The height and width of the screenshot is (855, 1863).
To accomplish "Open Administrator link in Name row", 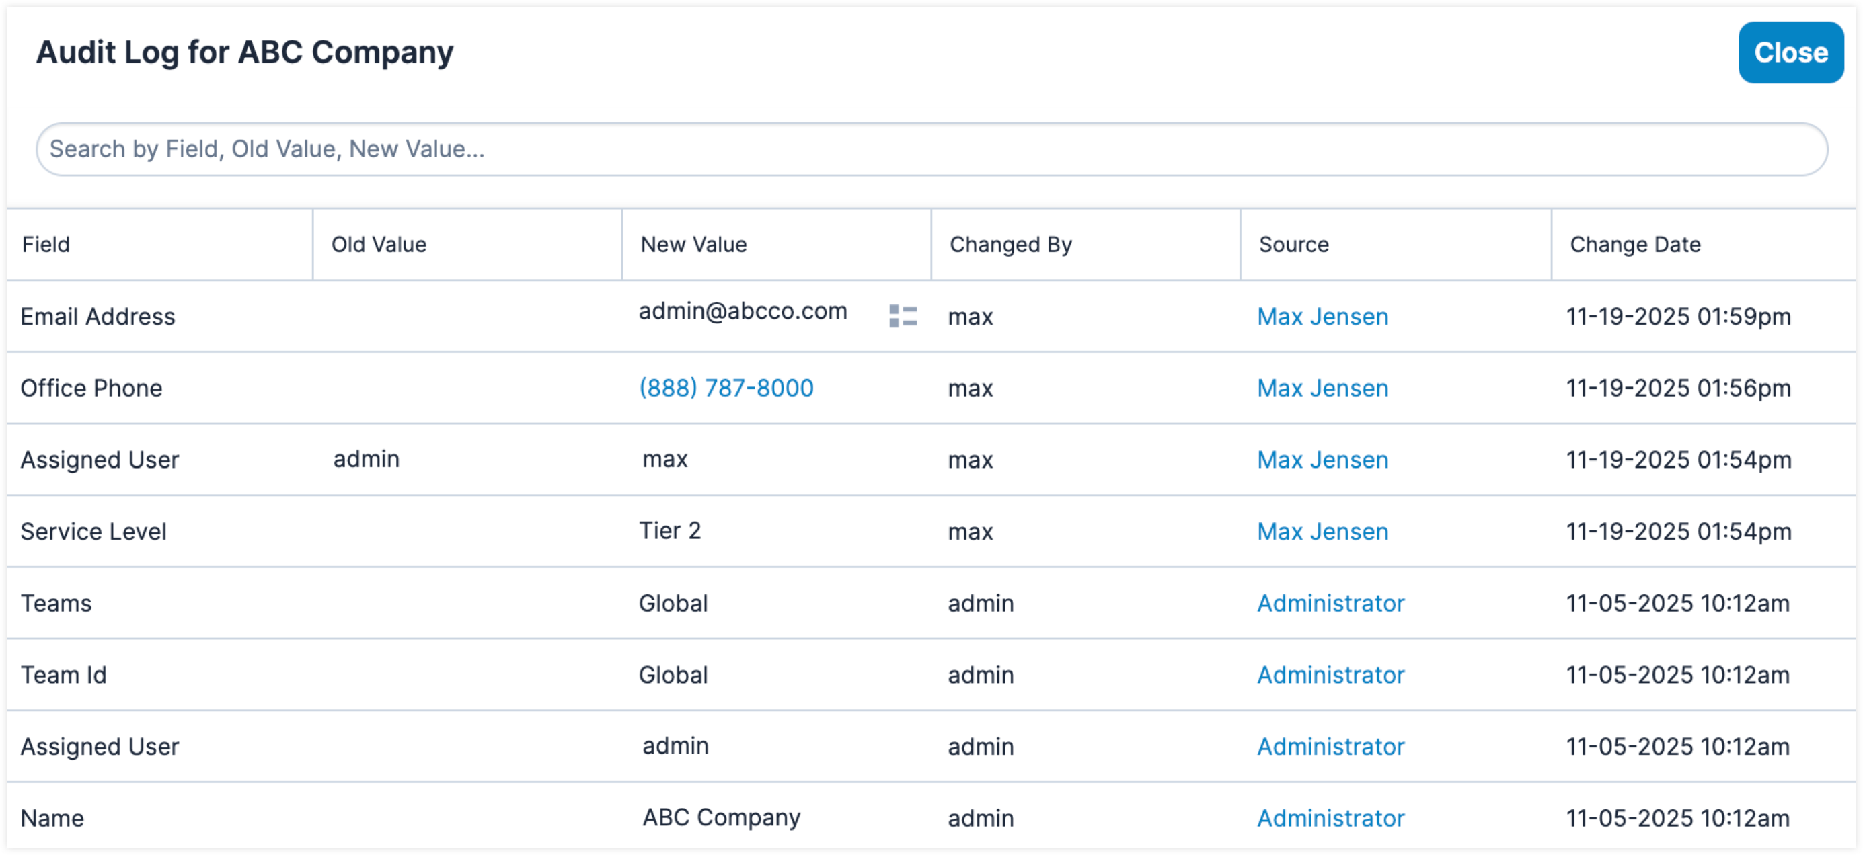I will [1330, 817].
